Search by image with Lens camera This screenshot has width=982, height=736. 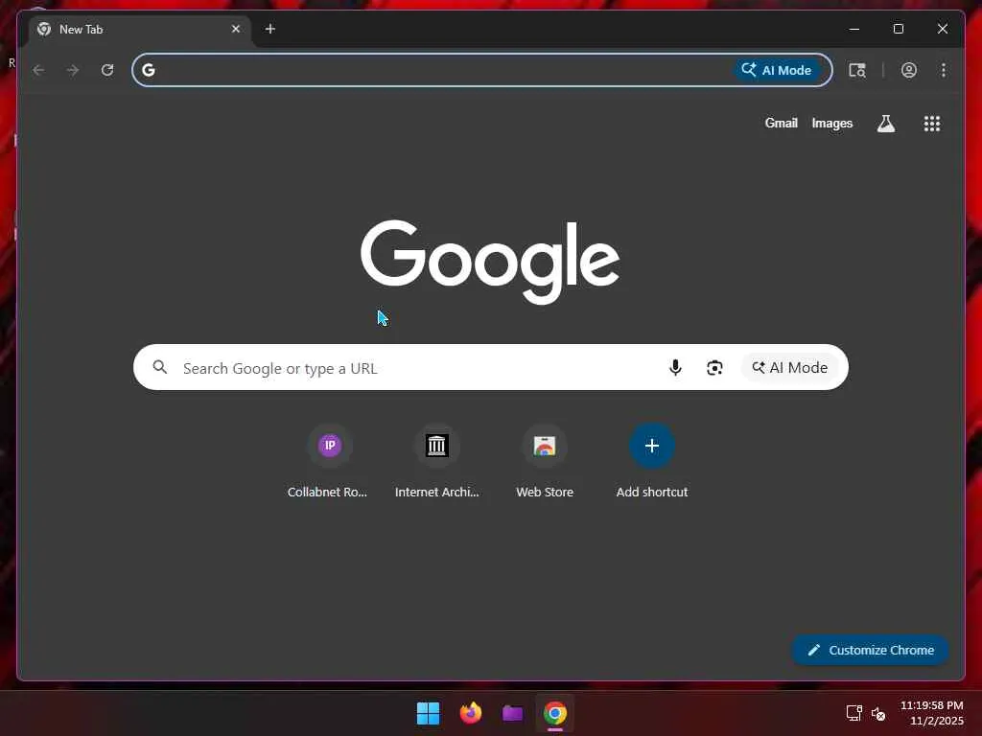point(714,367)
